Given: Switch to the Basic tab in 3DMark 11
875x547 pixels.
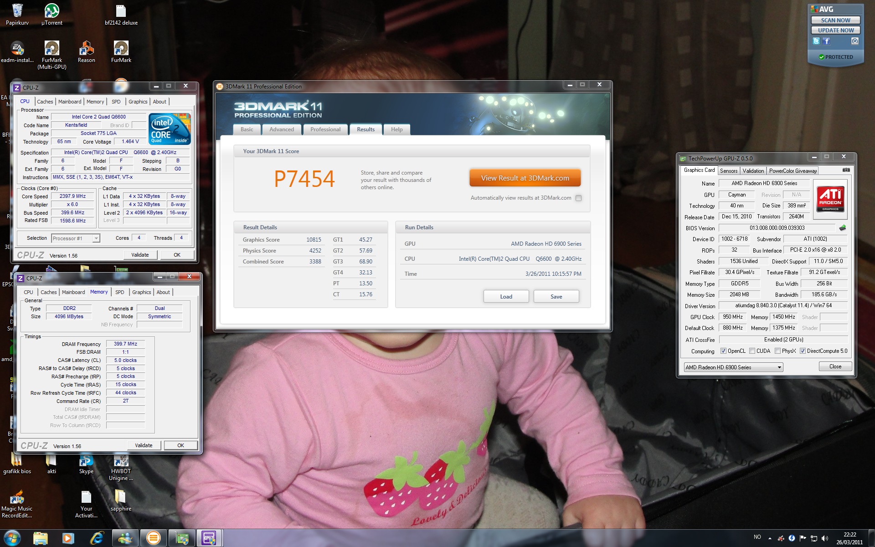Looking at the screenshot, I should 247,129.
